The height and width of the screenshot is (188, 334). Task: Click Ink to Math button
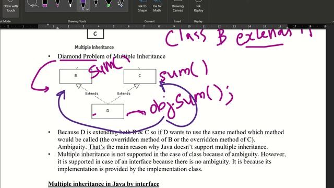coord(157,6)
